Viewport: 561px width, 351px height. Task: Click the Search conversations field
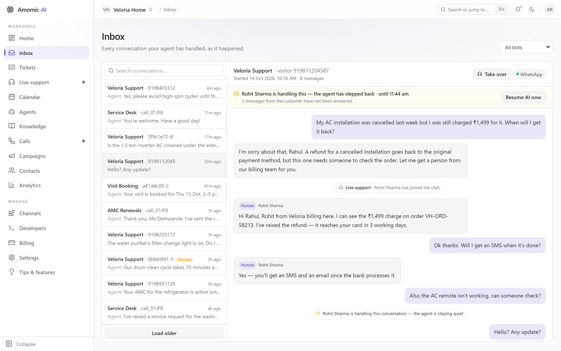pyautogui.click(x=164, y=70)
